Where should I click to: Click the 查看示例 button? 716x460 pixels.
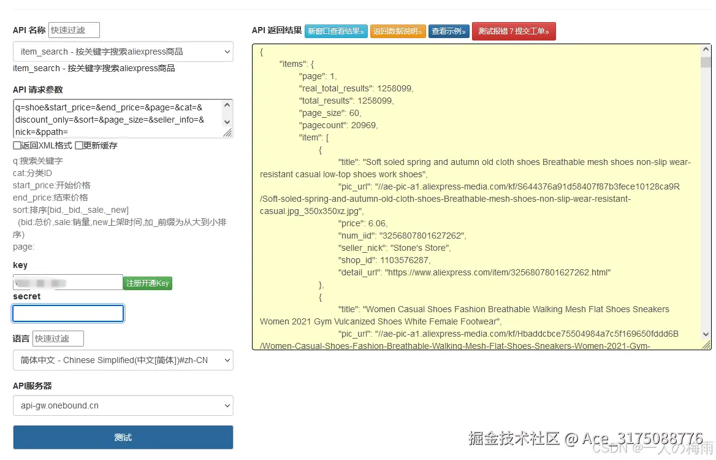click(x=449, y=31)
